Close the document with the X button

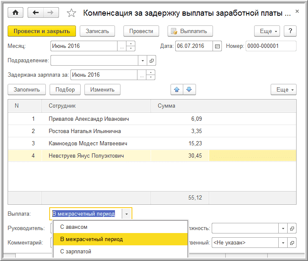297,11
